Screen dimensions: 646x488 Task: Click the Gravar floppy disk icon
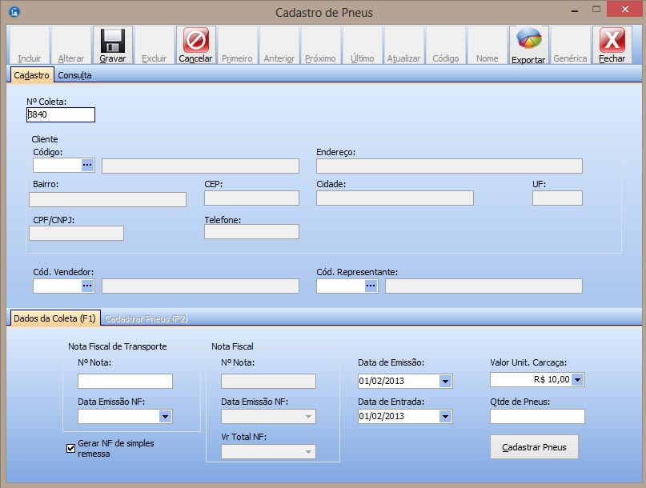pos(113,41)
